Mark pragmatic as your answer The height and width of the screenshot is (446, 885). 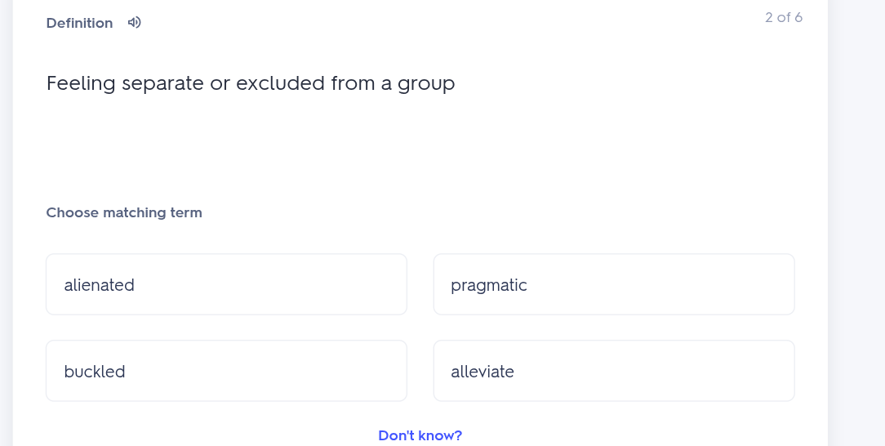(613, 284)
